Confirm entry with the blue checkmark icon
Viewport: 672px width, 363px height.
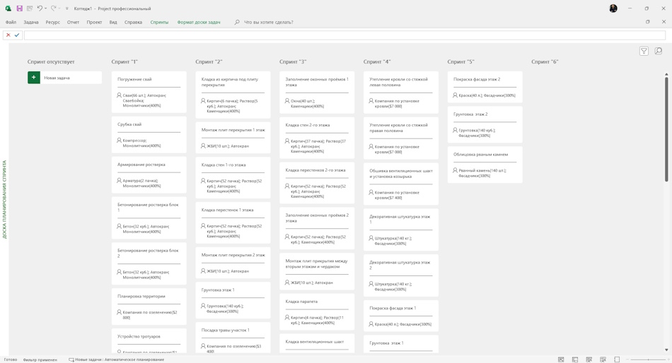(x=17, y=35)
